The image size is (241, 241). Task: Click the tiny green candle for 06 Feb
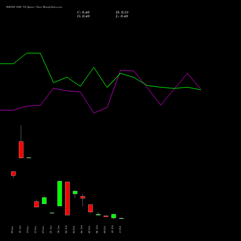(x=98, y=214)
